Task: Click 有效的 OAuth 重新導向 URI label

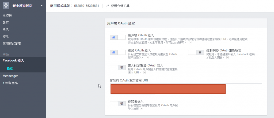Action: coord(129,80)
